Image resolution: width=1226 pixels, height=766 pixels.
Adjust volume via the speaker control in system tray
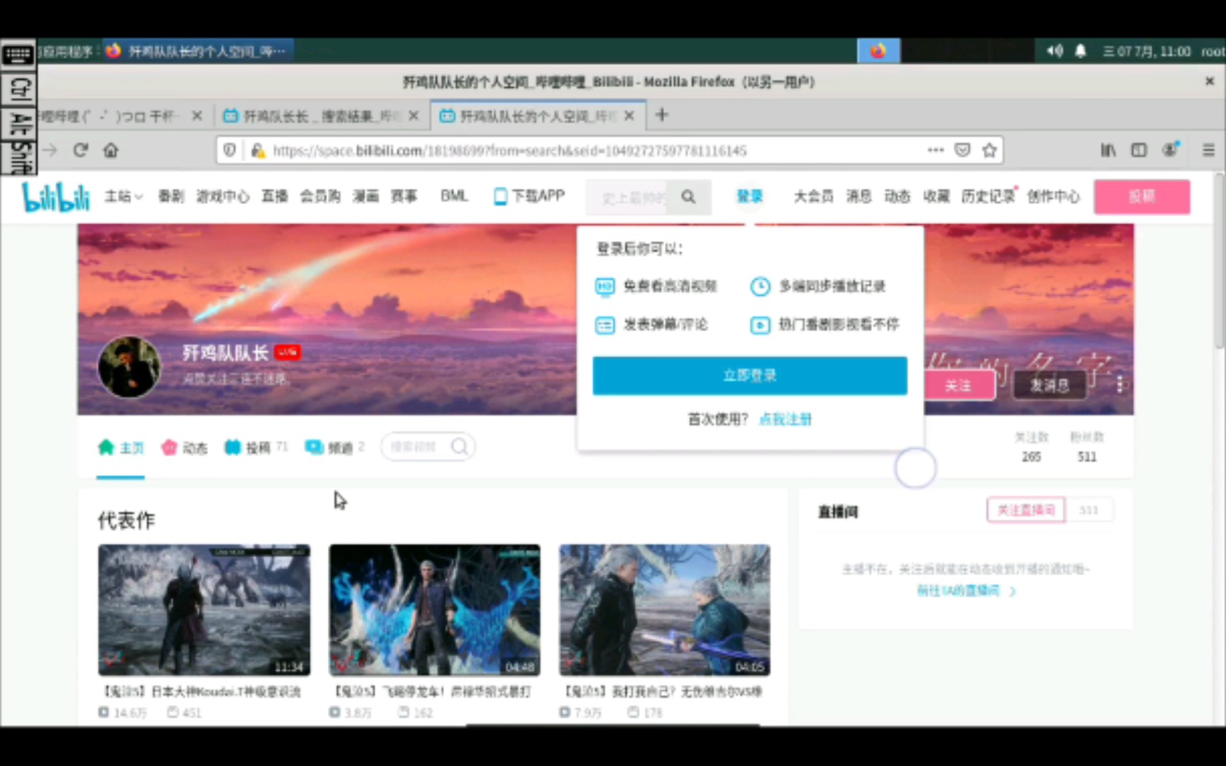click(1054, 50)
